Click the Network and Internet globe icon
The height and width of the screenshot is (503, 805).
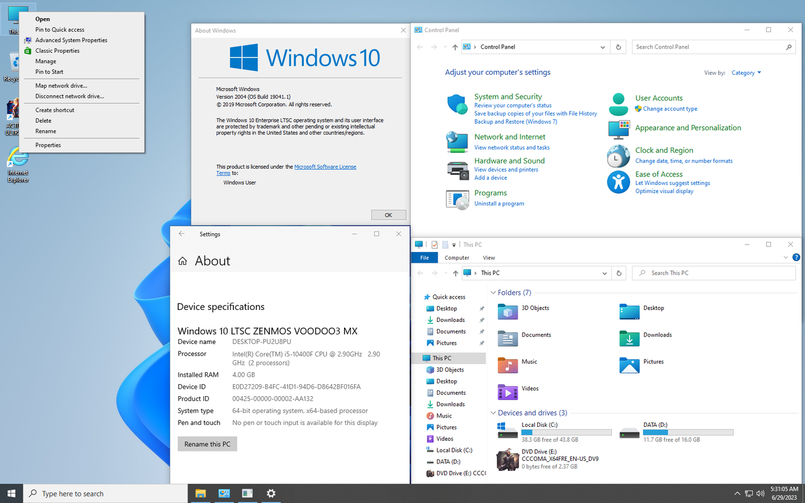[457, 141]
